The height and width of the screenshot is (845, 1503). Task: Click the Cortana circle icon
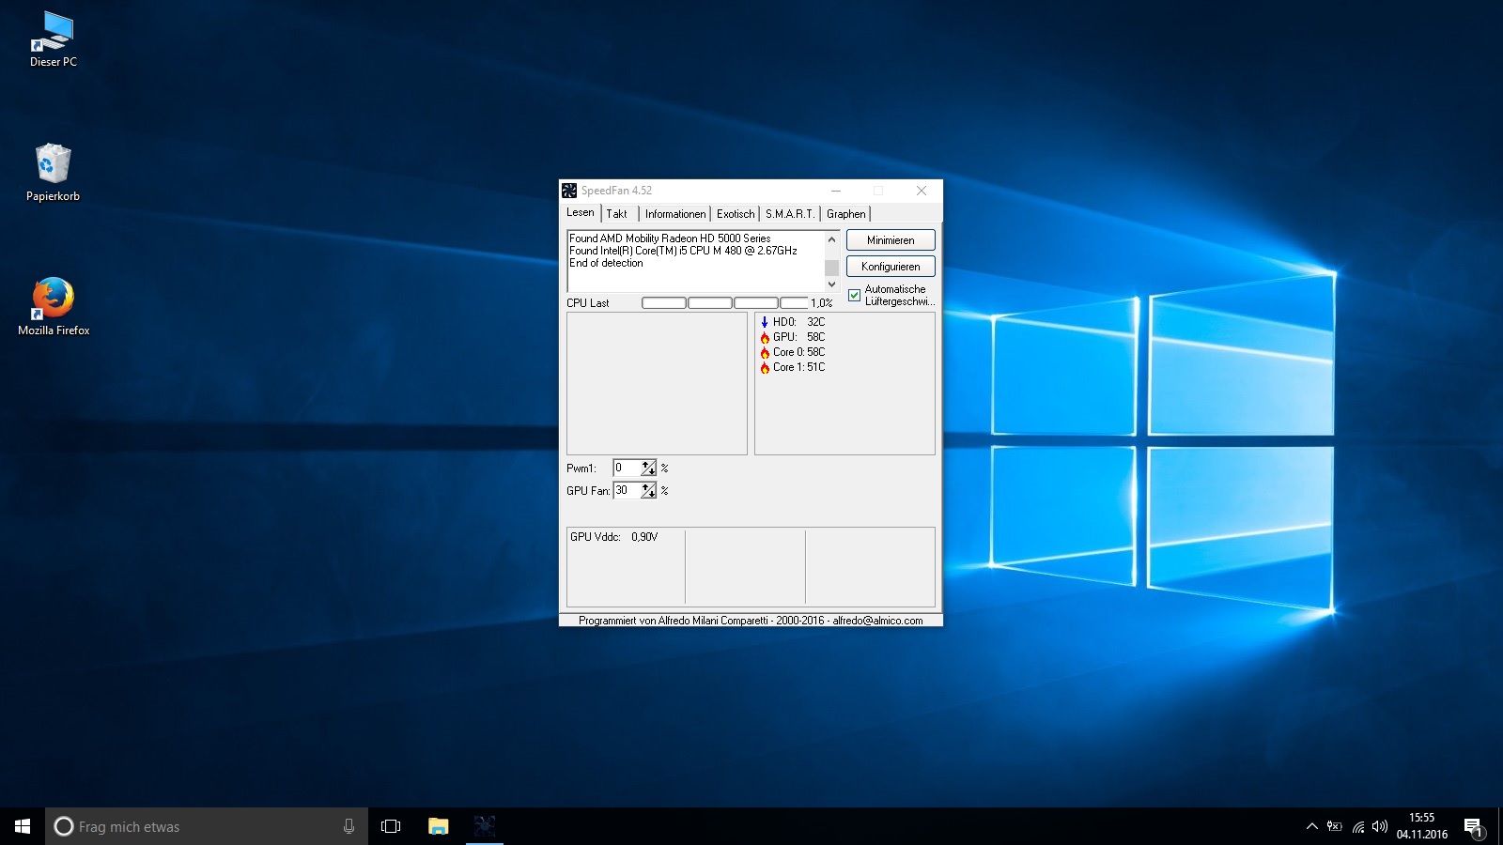(x=64, y=826)
